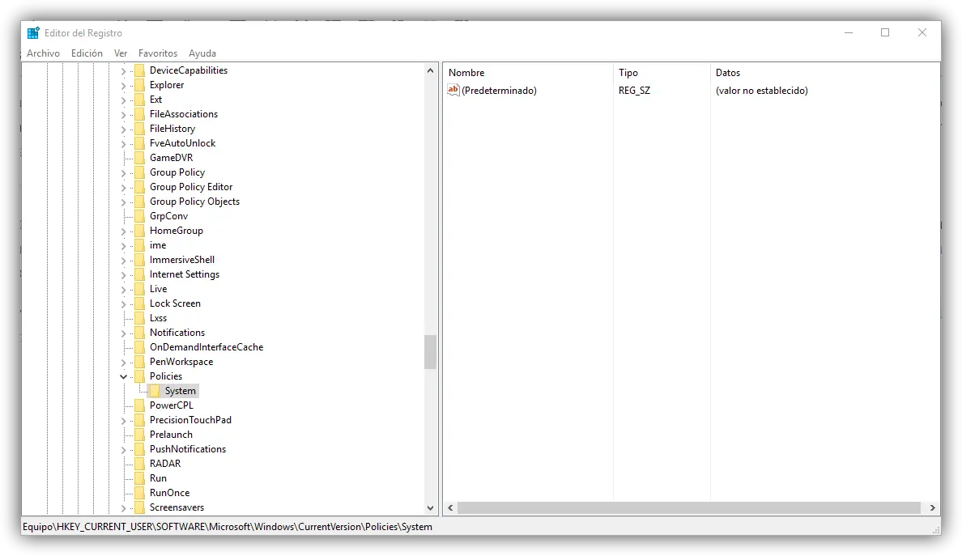Image resolution: width=962 pixels, height=556 pixels.
Task: Open the Favoritos menu
Action: [157, 53]
